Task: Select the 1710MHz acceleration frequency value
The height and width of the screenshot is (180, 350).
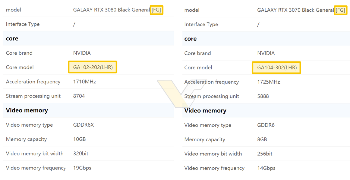Action: tap(84, 82)
